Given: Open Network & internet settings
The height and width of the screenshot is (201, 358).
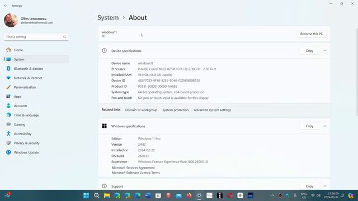Looking at the screenshot, I should [36, 78].
